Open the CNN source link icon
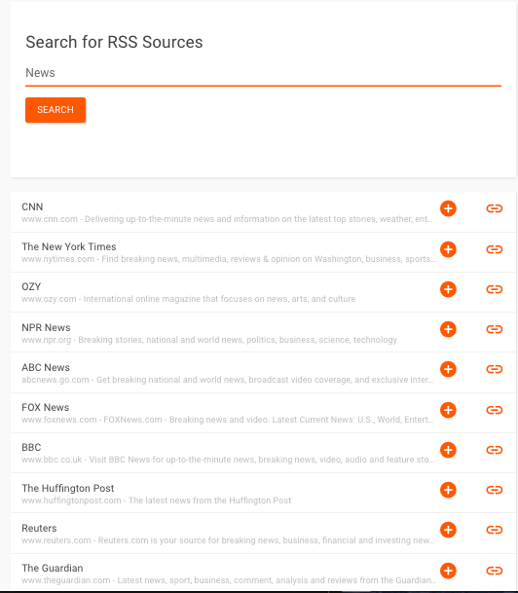The width and height of the screenshot is (518, 593). coord(495,208)
